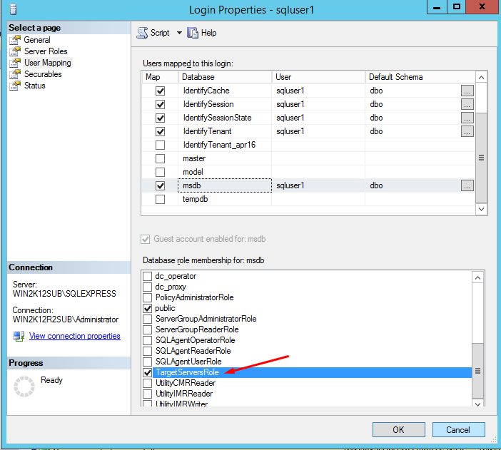This screenshot has height=450, width=501.
Task: Click the Script toolbar icon
Action: point(142,33)
